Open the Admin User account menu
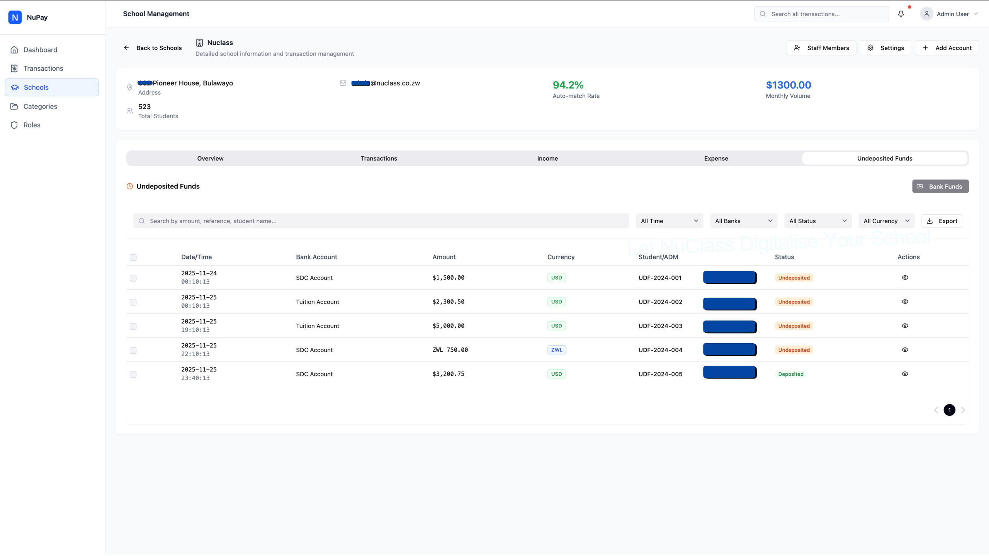The height and width of the screenshot is (556, 989). click(x=951, y=14)
